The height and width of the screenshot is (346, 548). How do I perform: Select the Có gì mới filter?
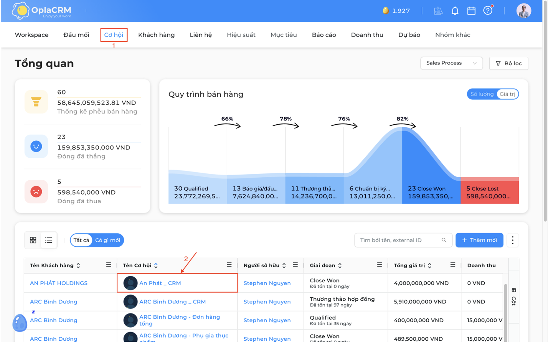click(x=107, y=240)
